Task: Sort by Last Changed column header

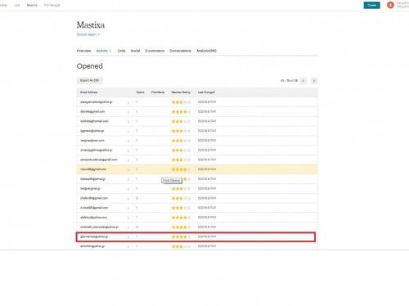Action: click(206, 92)
